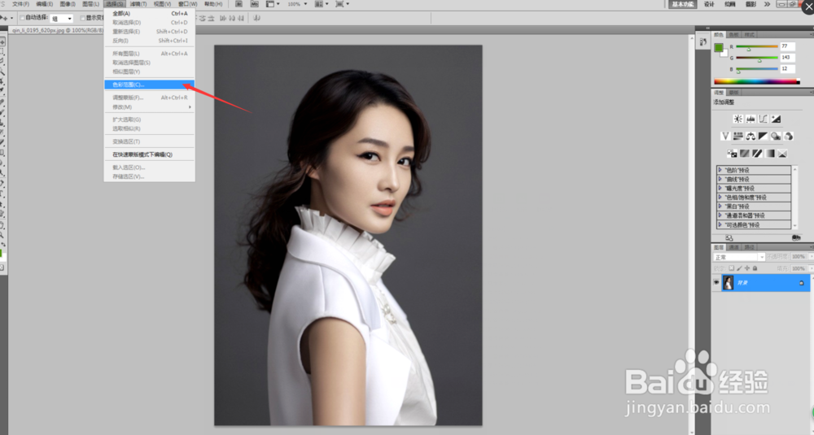Open the blend mode 正常 dropdown
This screenshot has height=435, width=814.
tap(739, 257)
